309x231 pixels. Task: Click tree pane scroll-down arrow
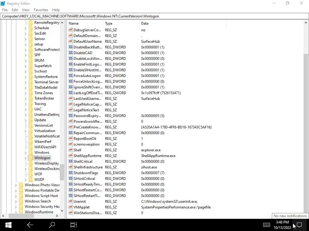[62, 211]
